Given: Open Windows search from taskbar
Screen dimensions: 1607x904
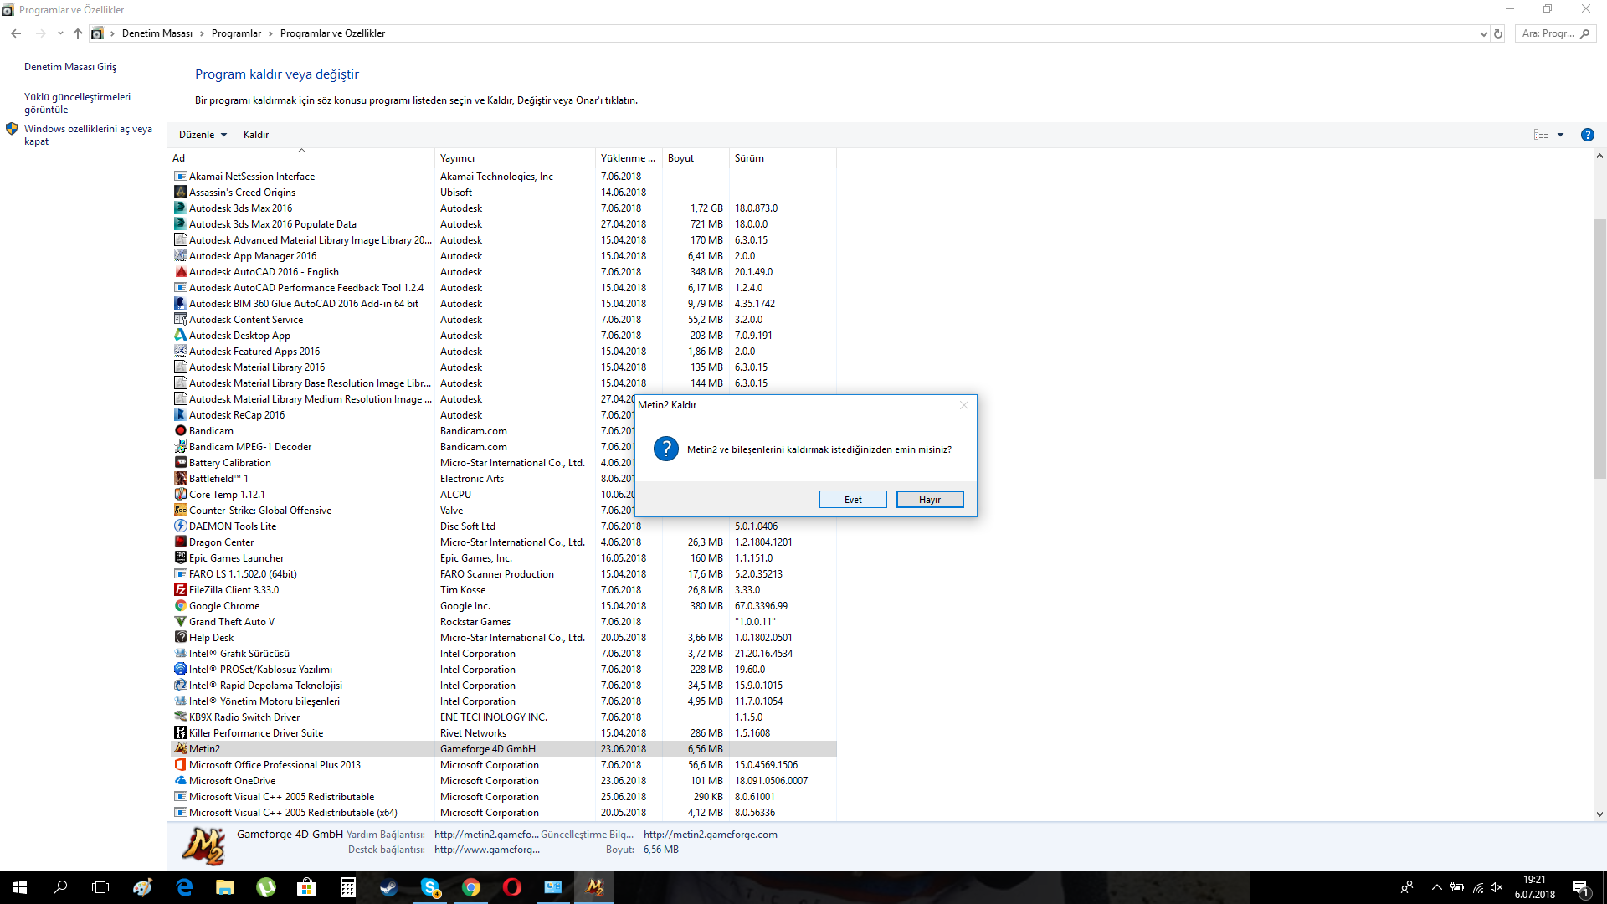Looking at the screenshot, I should click(x=60, y=887).
